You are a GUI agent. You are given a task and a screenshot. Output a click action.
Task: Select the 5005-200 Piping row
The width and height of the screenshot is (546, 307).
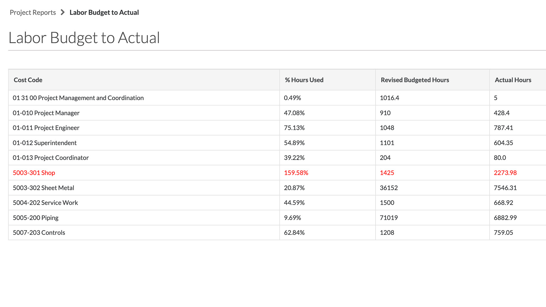tap(35, 217)
